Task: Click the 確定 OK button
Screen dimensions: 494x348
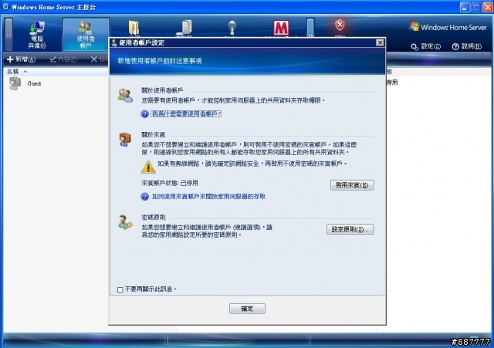Action: point(247,309)
